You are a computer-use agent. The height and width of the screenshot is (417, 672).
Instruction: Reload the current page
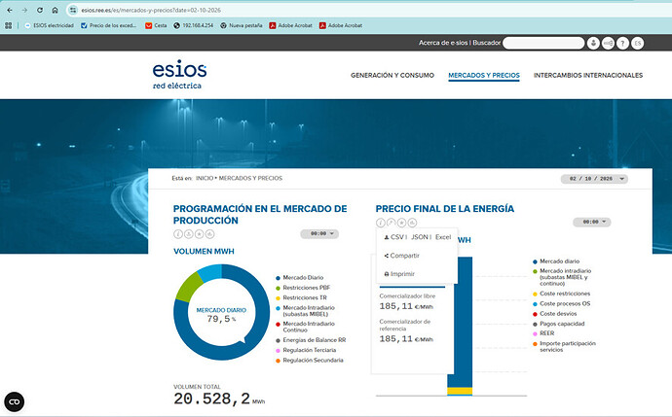(40, 10)
